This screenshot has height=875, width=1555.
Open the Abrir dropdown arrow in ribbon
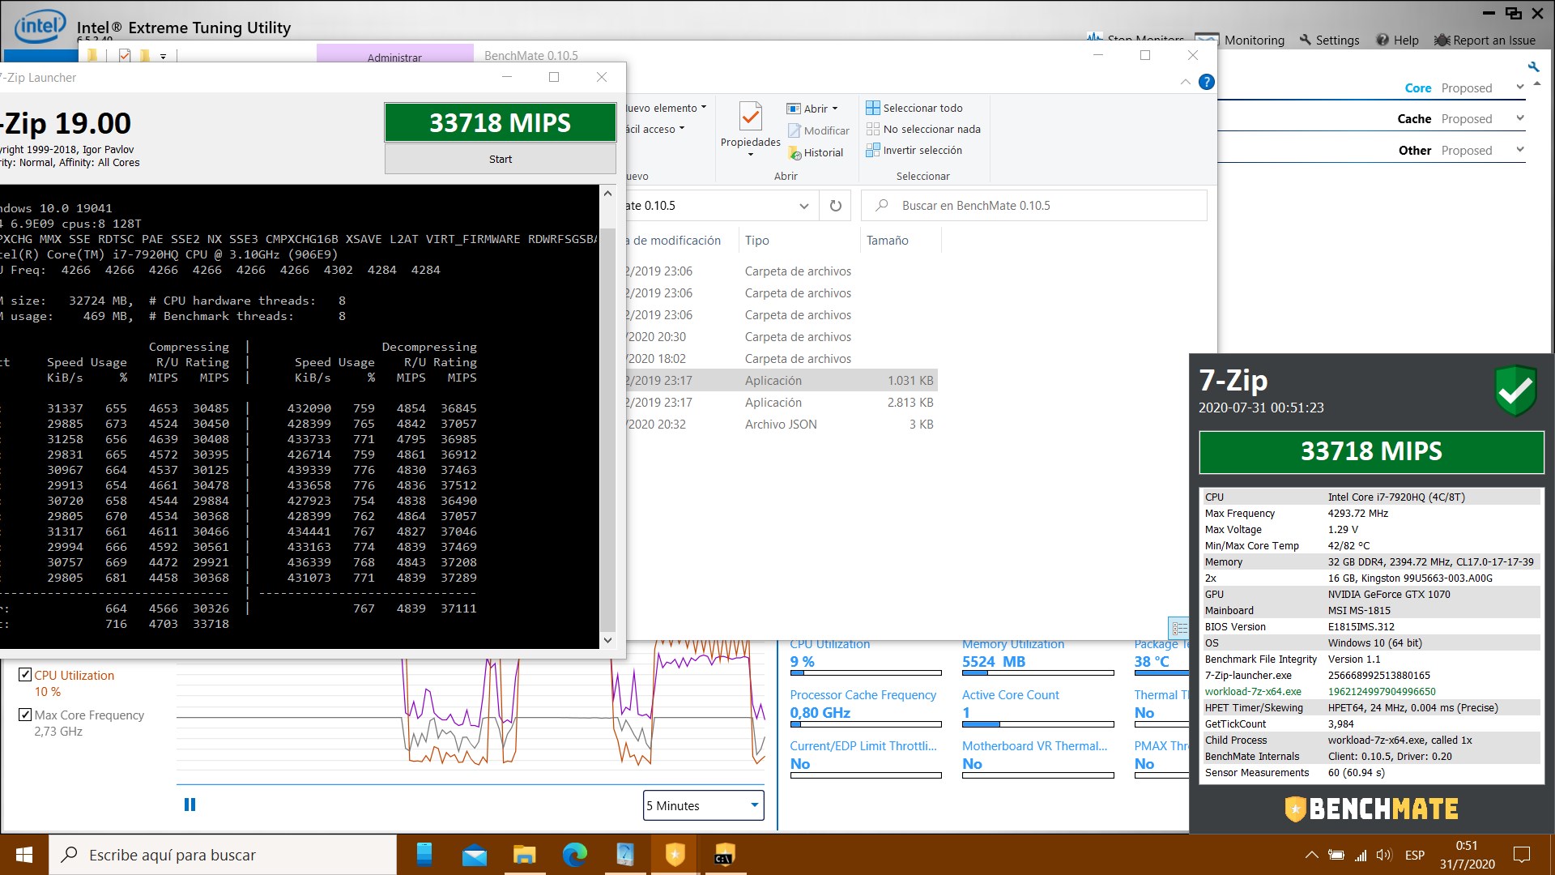(x=835, y=109)
